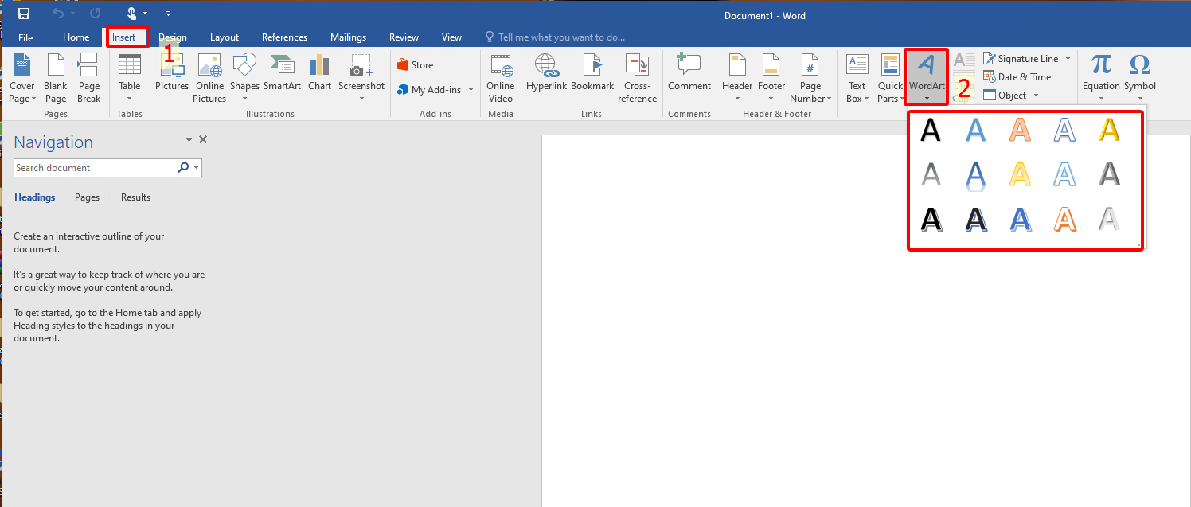The image size is (1191, 507).
Task: Open the Office Store
Action: (x=416, y=65)
